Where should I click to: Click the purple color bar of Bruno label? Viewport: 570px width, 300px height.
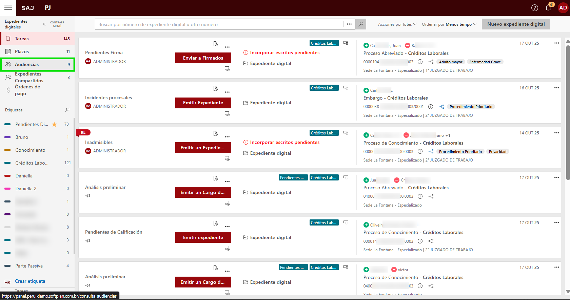(7, 137)
